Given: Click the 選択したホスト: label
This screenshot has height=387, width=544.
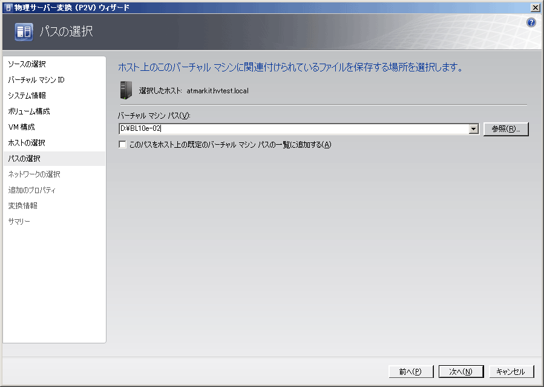Looking at the screenshot, I should click(160, 91).
